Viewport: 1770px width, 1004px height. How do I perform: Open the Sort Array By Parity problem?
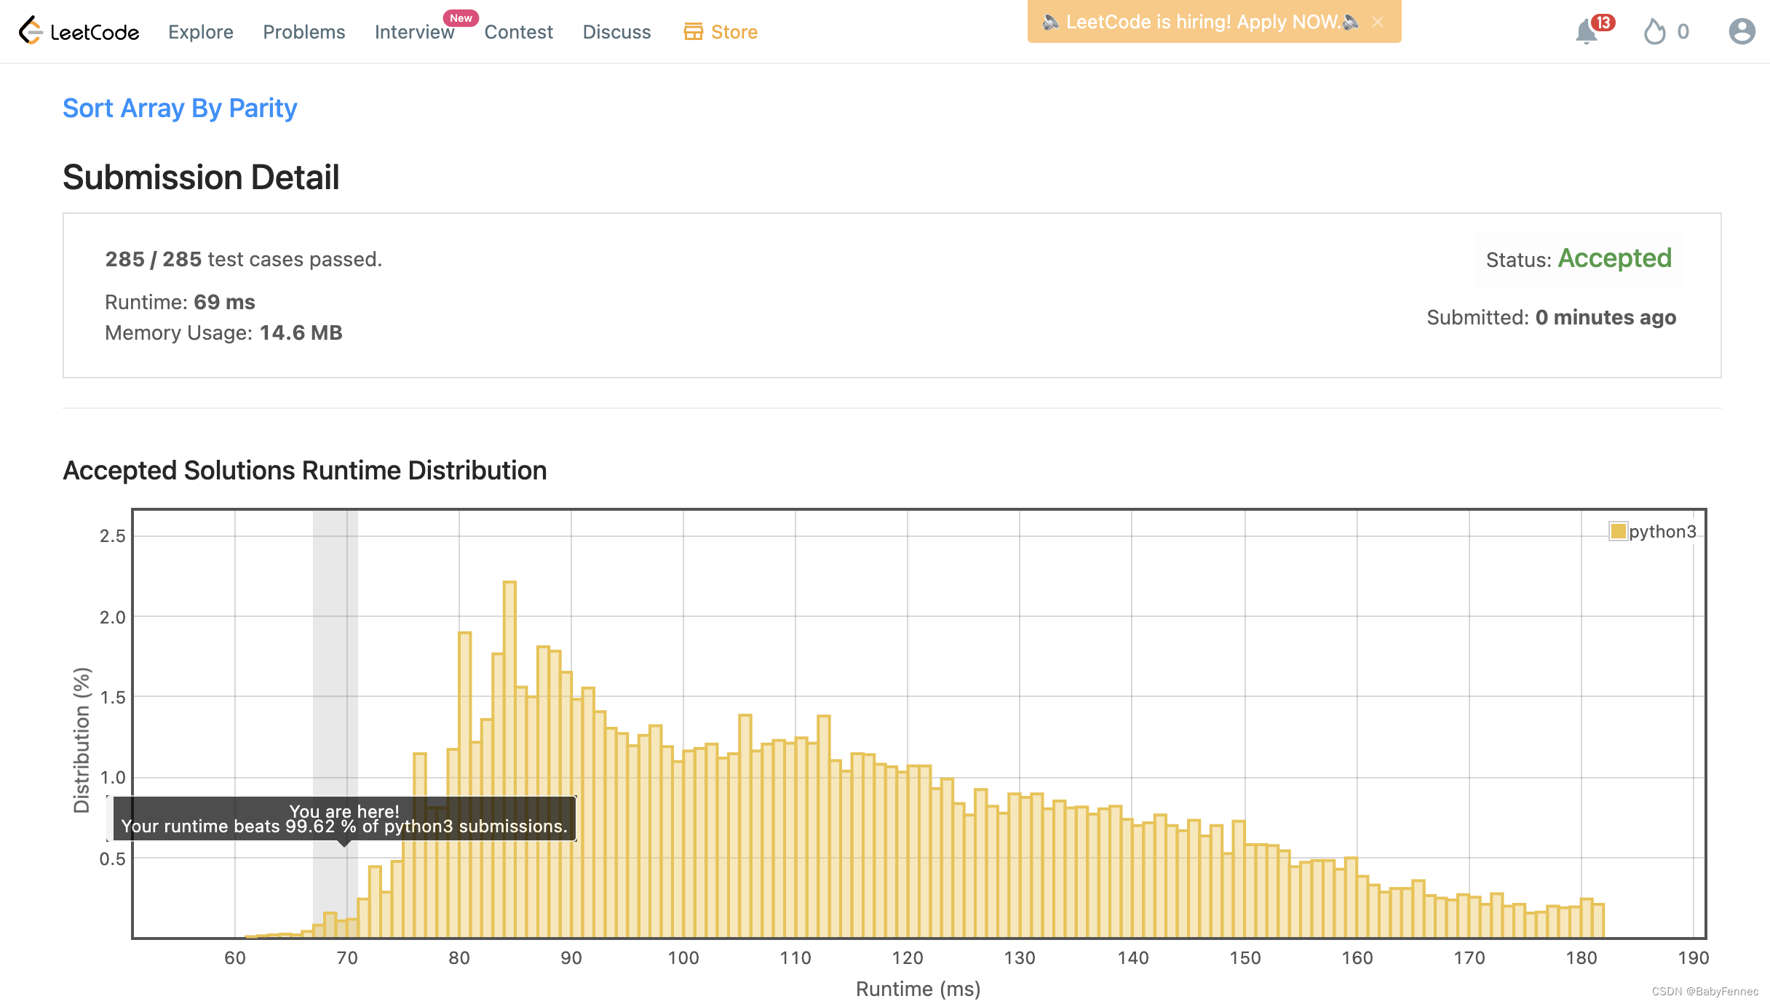click(180, 108)
